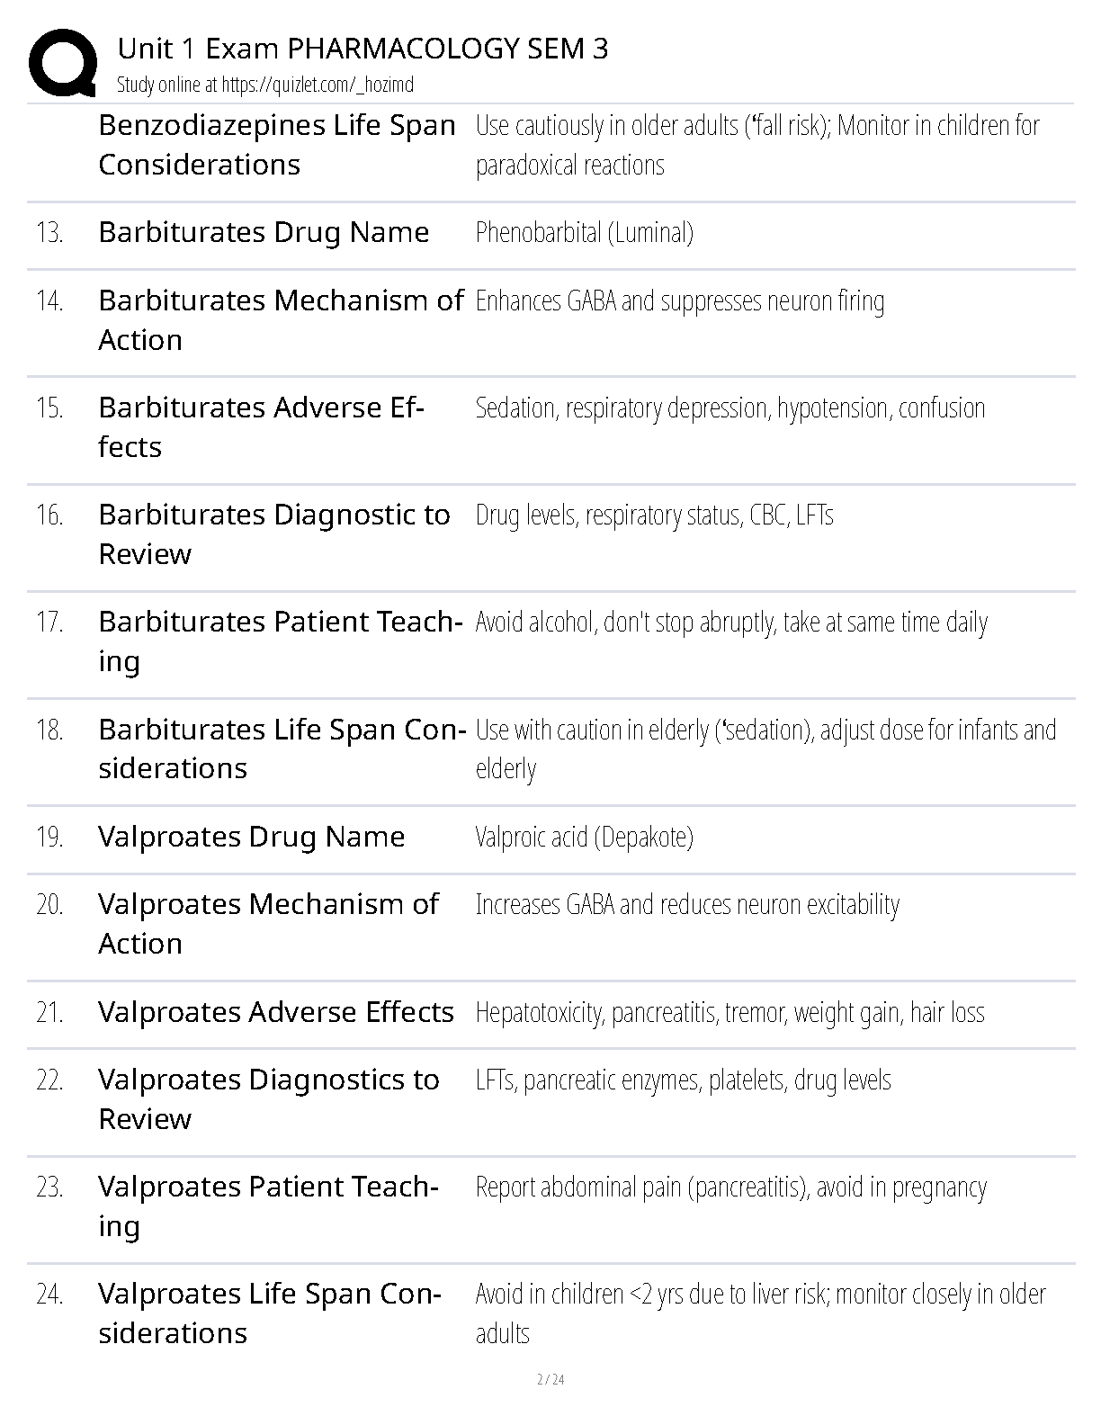
Task: Click the Barbiturates Adverse Effects term
Action: 261,426
